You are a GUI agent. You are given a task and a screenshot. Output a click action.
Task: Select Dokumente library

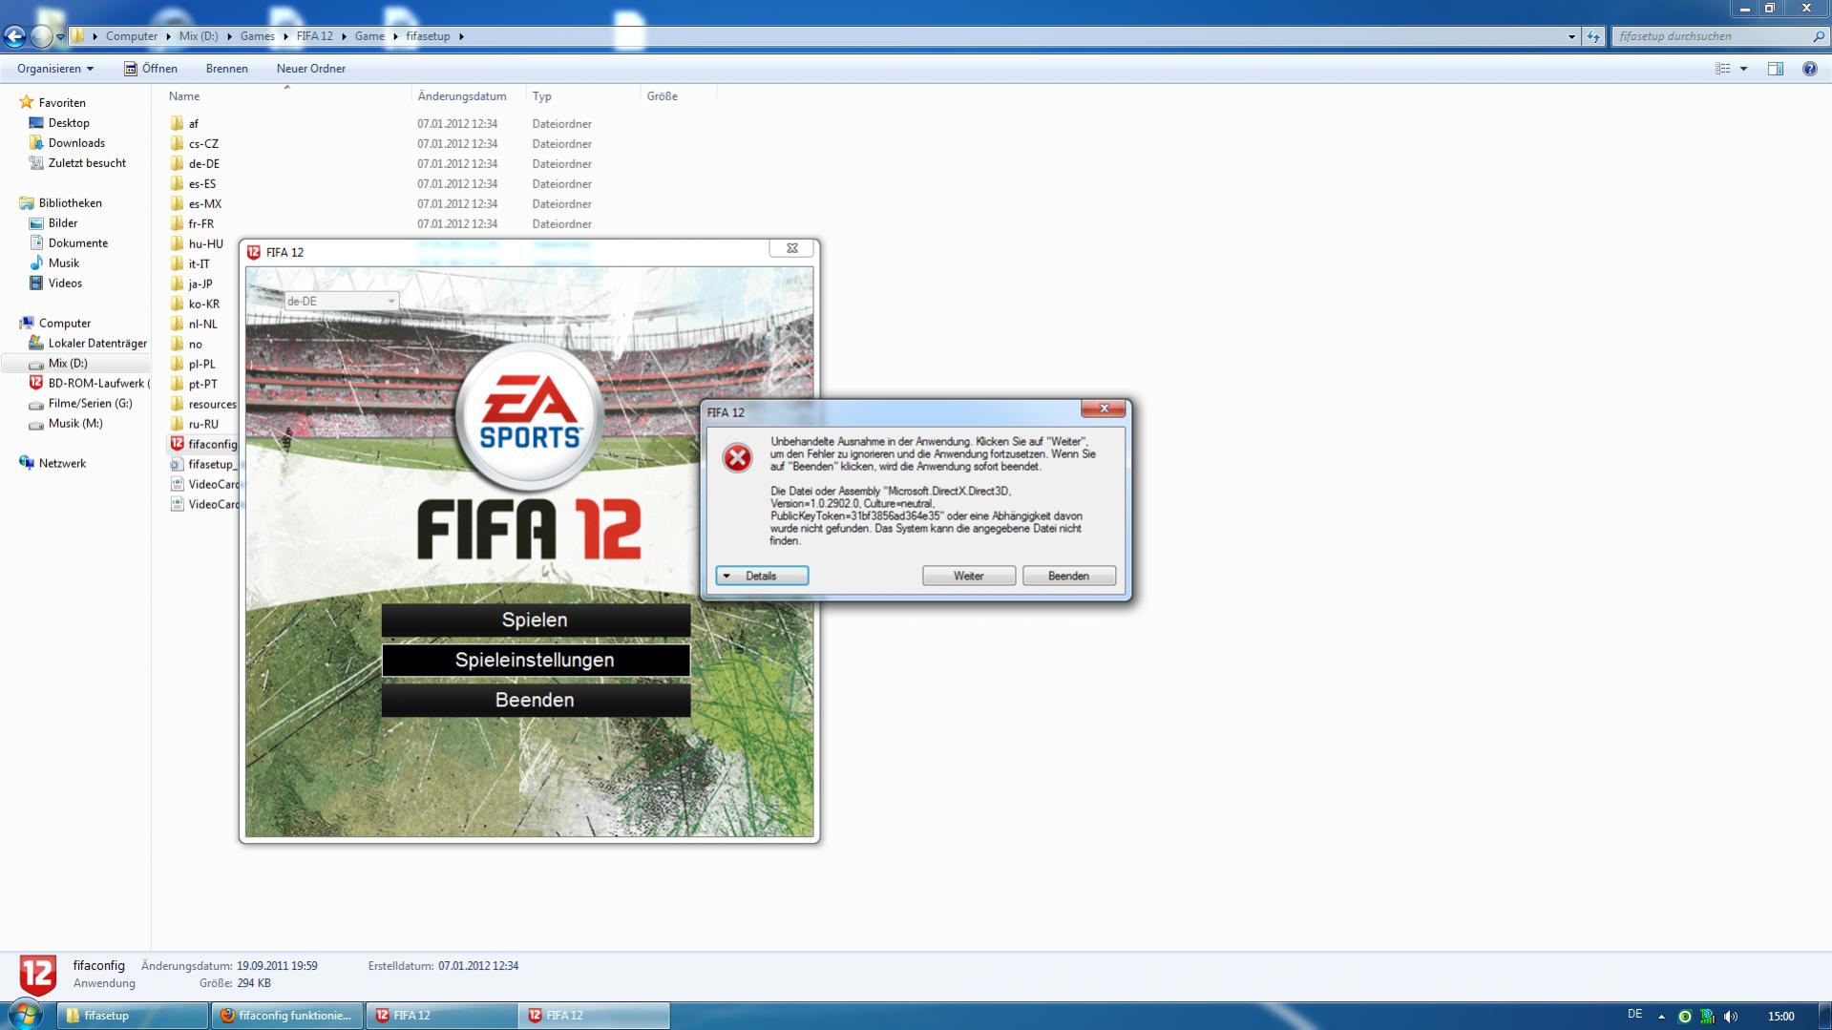(x=78, y=242)
